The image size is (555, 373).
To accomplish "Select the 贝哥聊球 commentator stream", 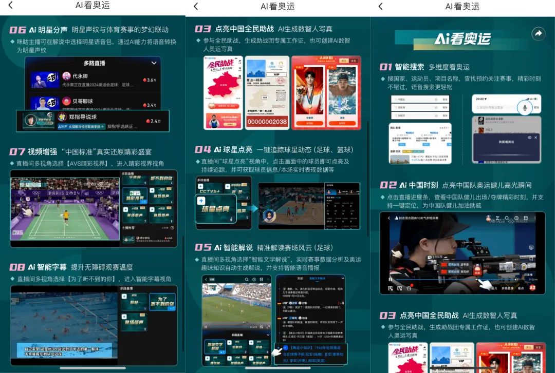I will [94, 103].
